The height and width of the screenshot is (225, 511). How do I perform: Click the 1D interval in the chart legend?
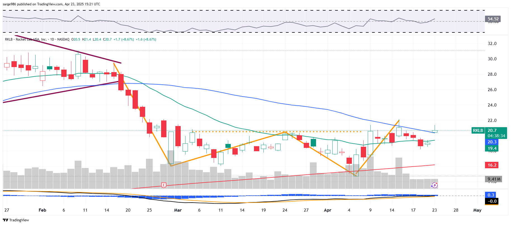52,39
